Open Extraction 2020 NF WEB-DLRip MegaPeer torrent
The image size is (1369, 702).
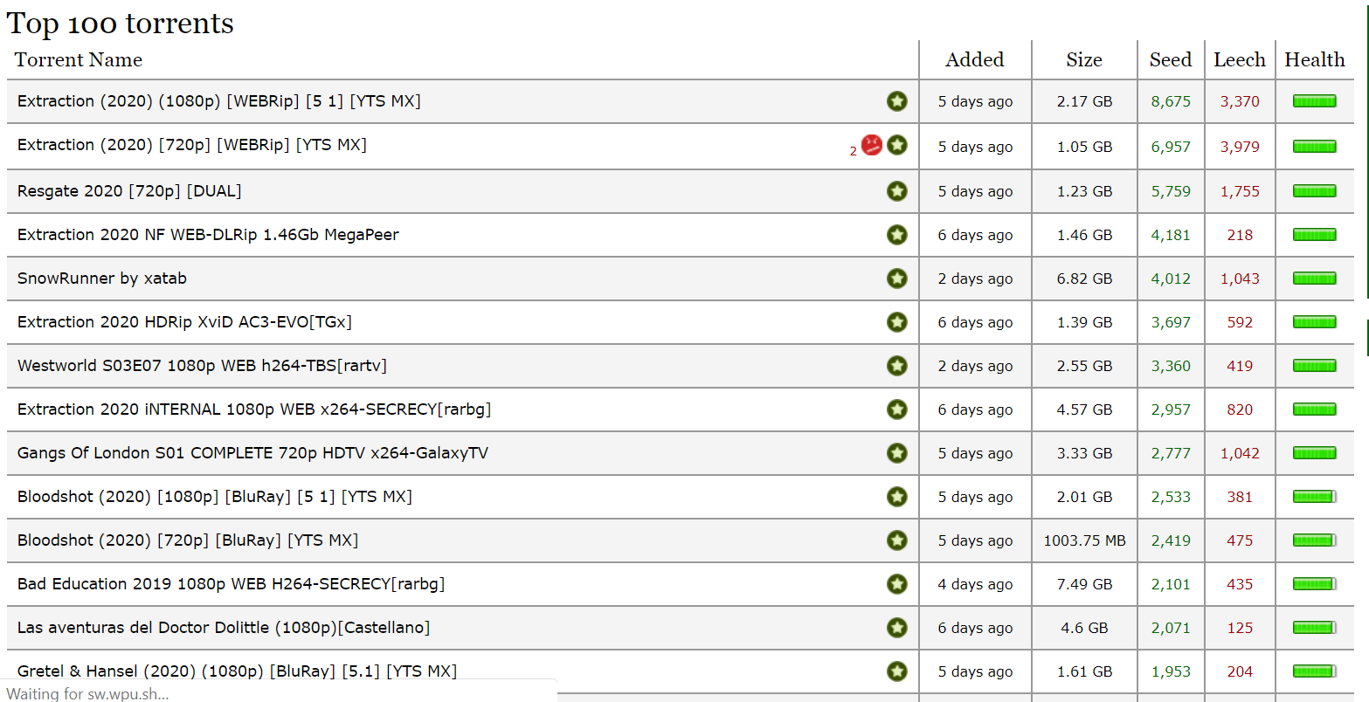(208, 235)
